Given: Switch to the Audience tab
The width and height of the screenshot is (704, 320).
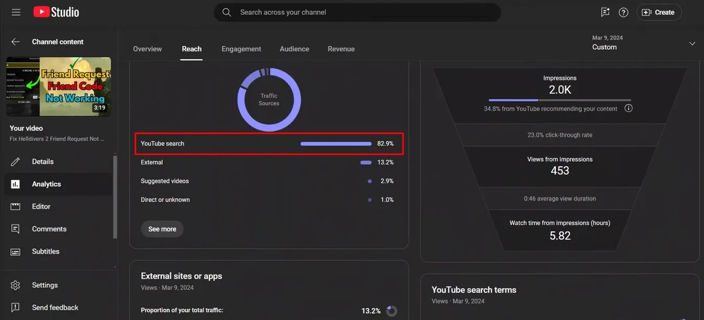Looking at the screenshot, I should pos(294,49).
